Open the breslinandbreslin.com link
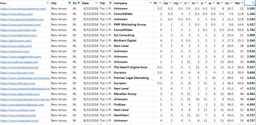Screen dimensions: 256x125 click(22, 105)
